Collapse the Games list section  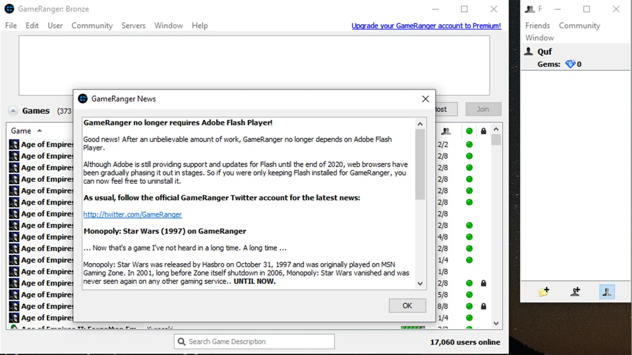tap(13, 111)
